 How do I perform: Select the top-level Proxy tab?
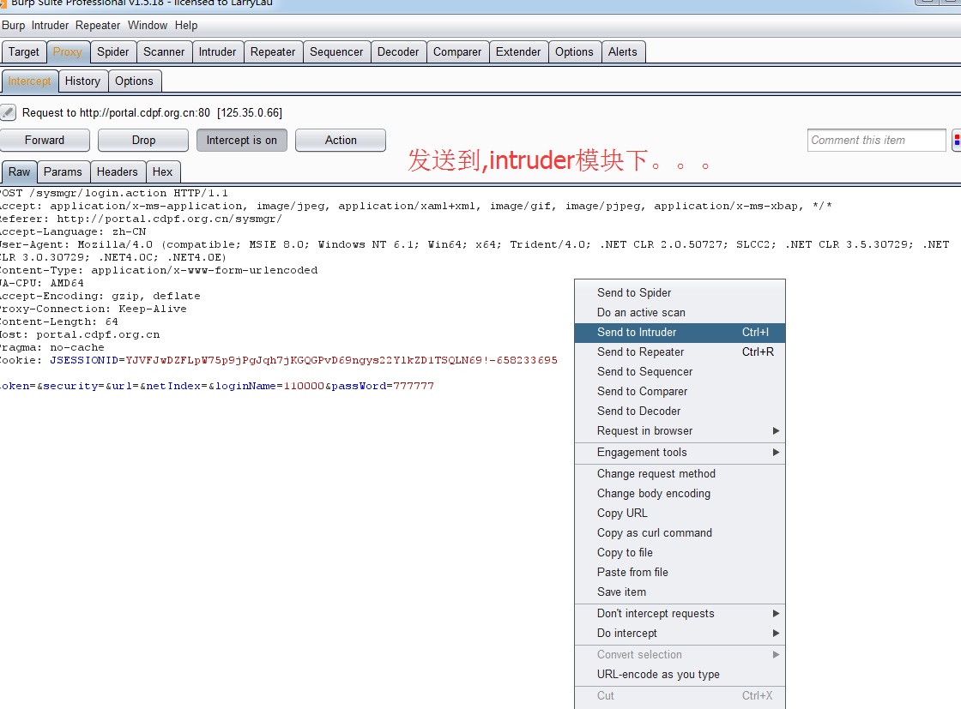tap(68, 52)
